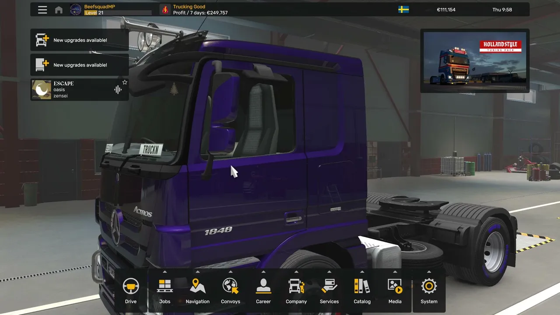The width and height of the screenshot is (560, 315).
Task: Open the Services menu
Action: coord(329,291)
